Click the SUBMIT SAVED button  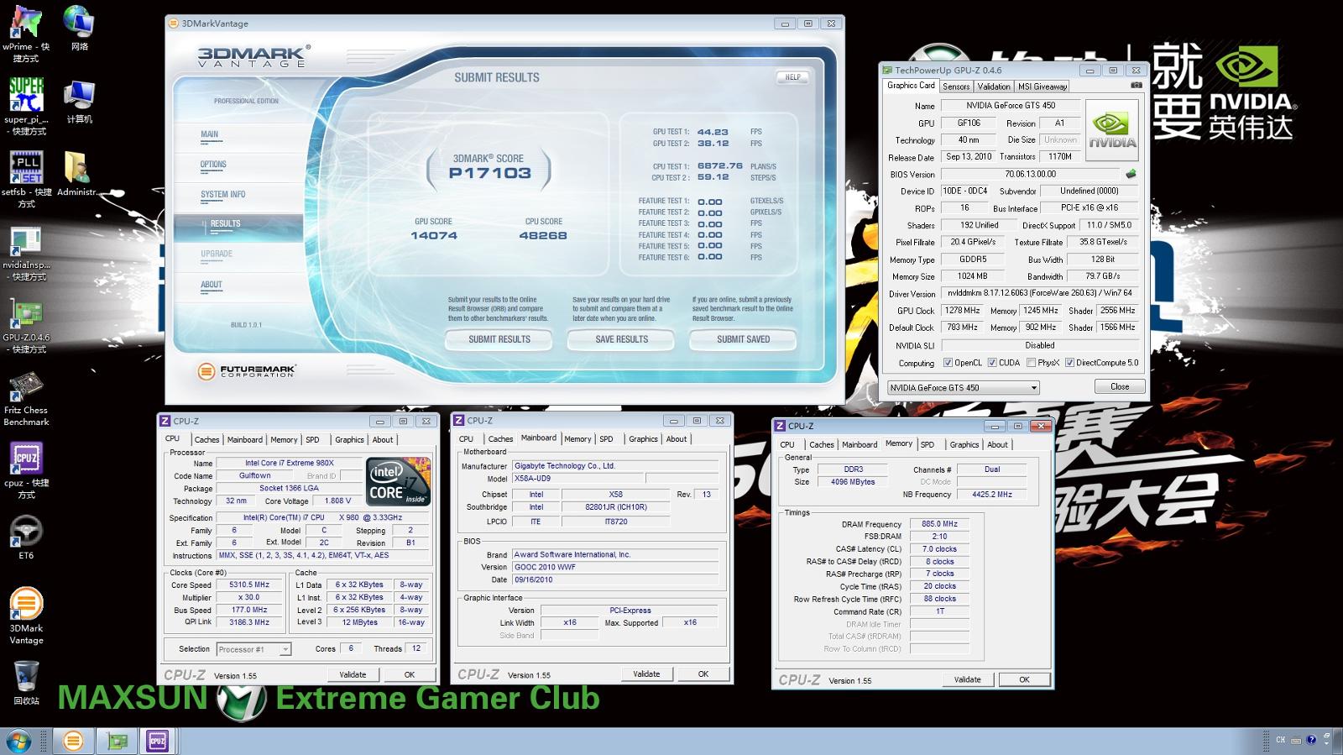point(743,339)
